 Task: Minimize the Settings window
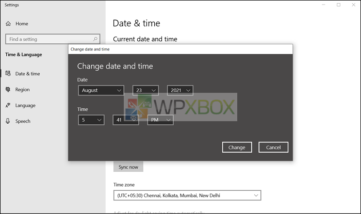point(323,5)
